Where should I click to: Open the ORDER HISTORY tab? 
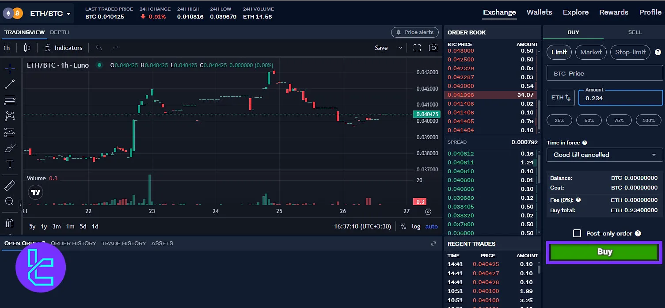coord(73,243)
